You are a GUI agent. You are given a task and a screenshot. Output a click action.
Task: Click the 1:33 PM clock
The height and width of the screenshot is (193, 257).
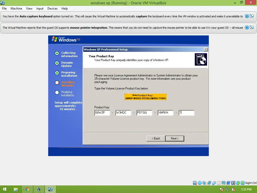point(246,189)
